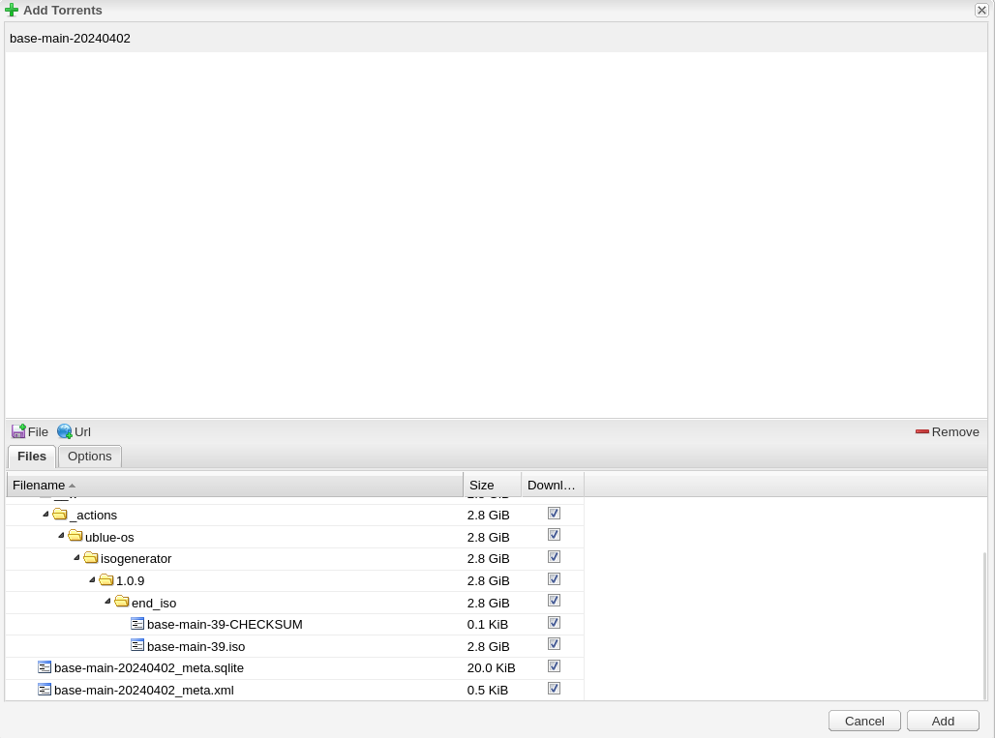The width and height of the screenshot is (995, 738).
Task: Click the base-main-39.iso file icon
Action: (x=137, y=645)
